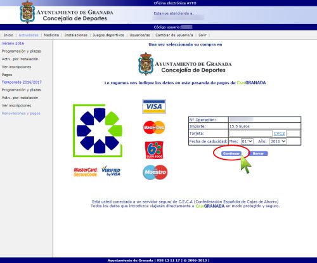Focus the Tarjeta card number field
317x263 pixels.
point(250,133)
